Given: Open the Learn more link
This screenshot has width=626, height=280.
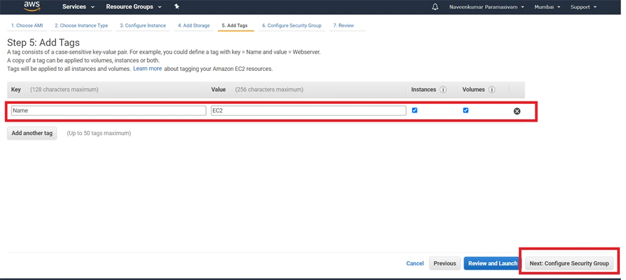Looking at the screenshot, I should coord(147,68).
